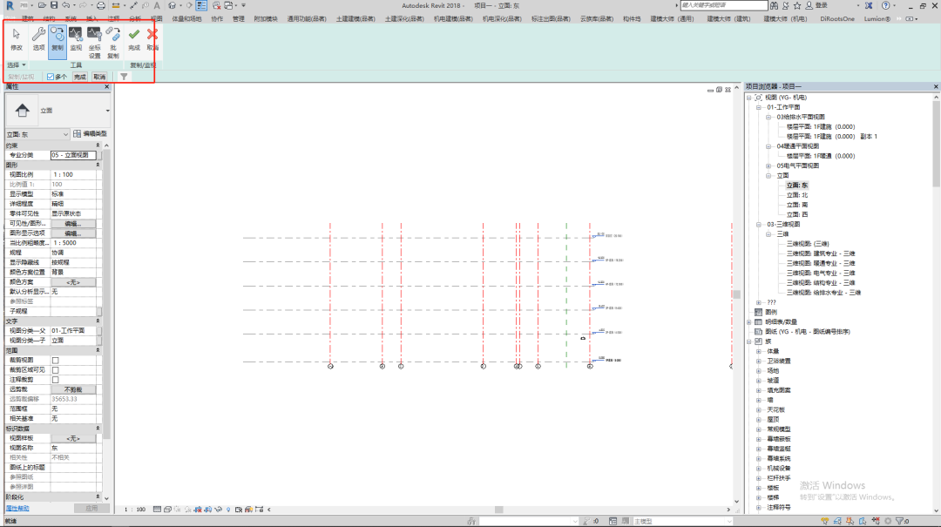Toggle the 裁剪视图 checkbox
Viewport: 941px width, 527px height.
[55, 360]
